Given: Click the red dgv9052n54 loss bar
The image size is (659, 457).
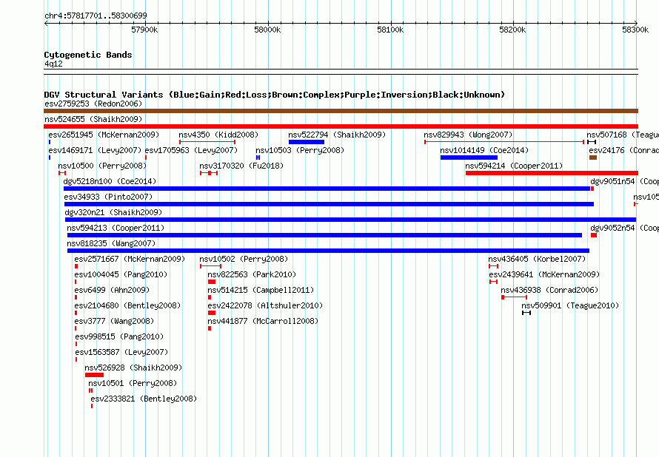Looking at the screenshot, I should (x=594, y=235).
